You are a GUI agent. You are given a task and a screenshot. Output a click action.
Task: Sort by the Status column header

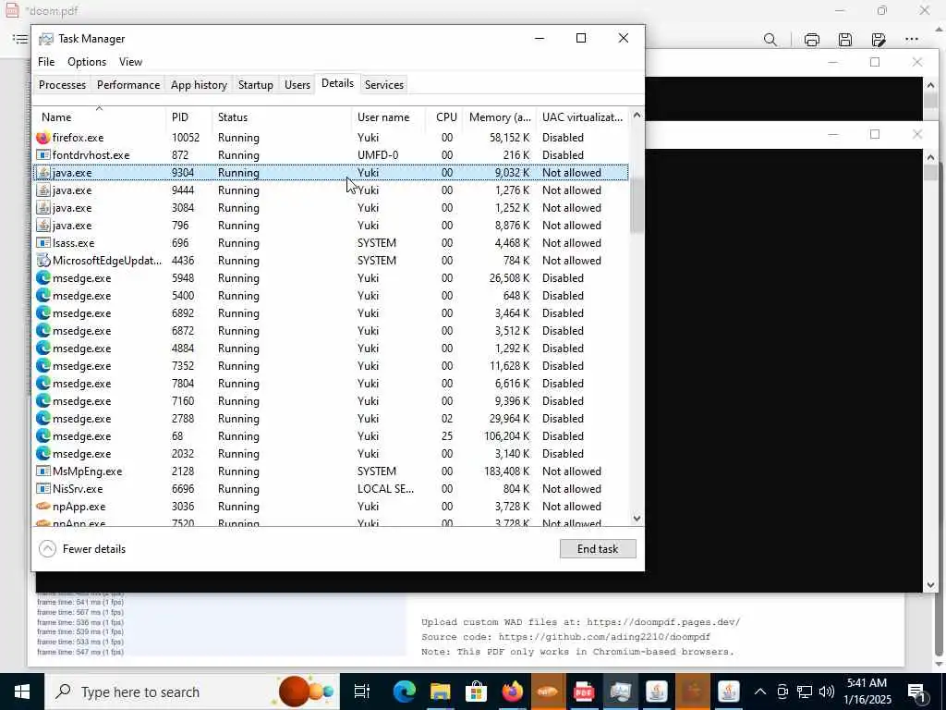pos(281,117)
